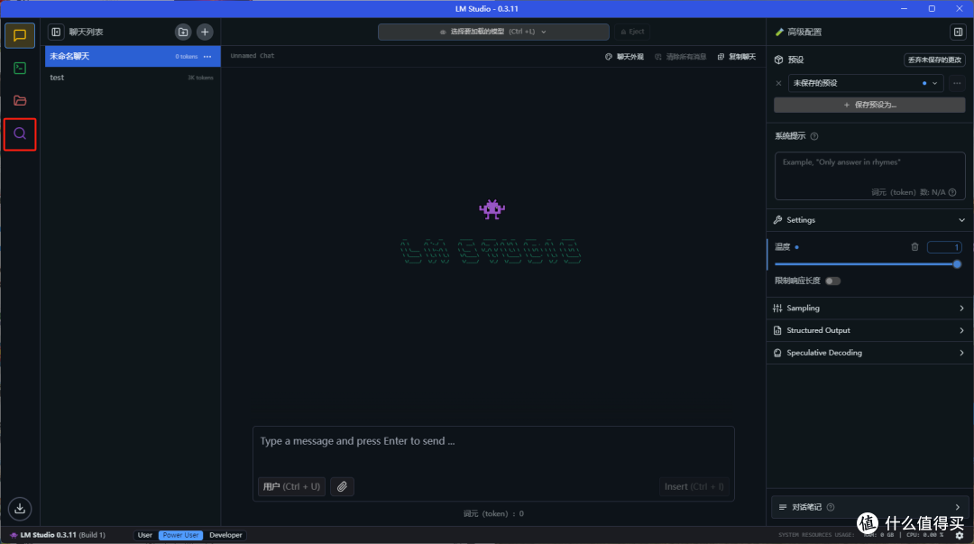Attach a file with the paperclip icon
Screen dimensions: 974x544
click(343, 487)
